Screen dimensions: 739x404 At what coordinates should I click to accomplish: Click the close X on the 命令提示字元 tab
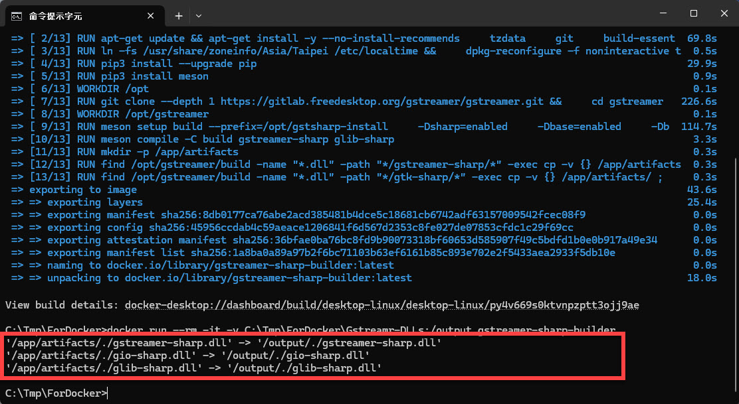(x=150, y=15)
